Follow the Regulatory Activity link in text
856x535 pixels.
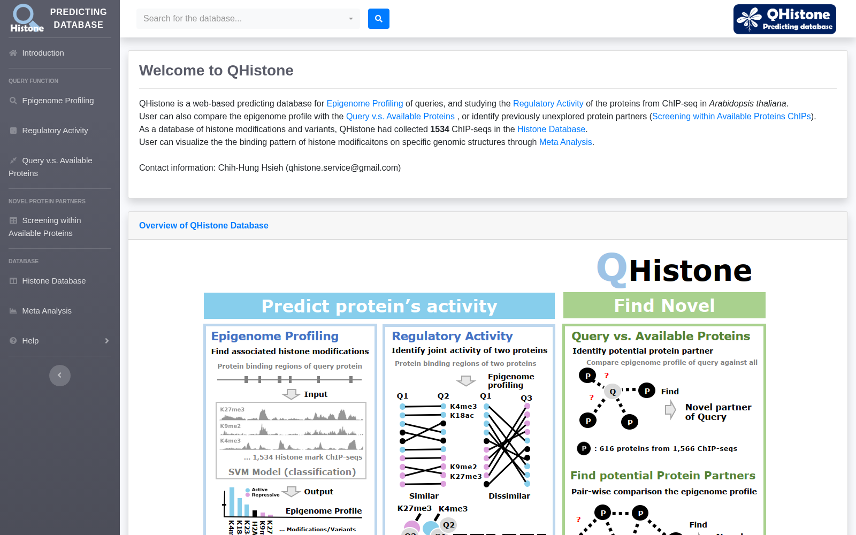[548, 104]
